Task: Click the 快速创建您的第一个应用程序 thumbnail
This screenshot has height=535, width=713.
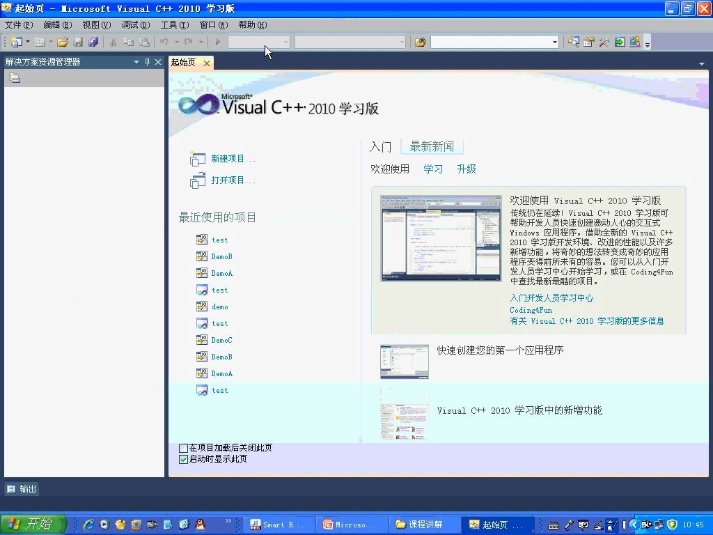Action: [405, 362]
